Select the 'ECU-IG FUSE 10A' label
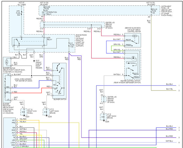 [154, 11]
